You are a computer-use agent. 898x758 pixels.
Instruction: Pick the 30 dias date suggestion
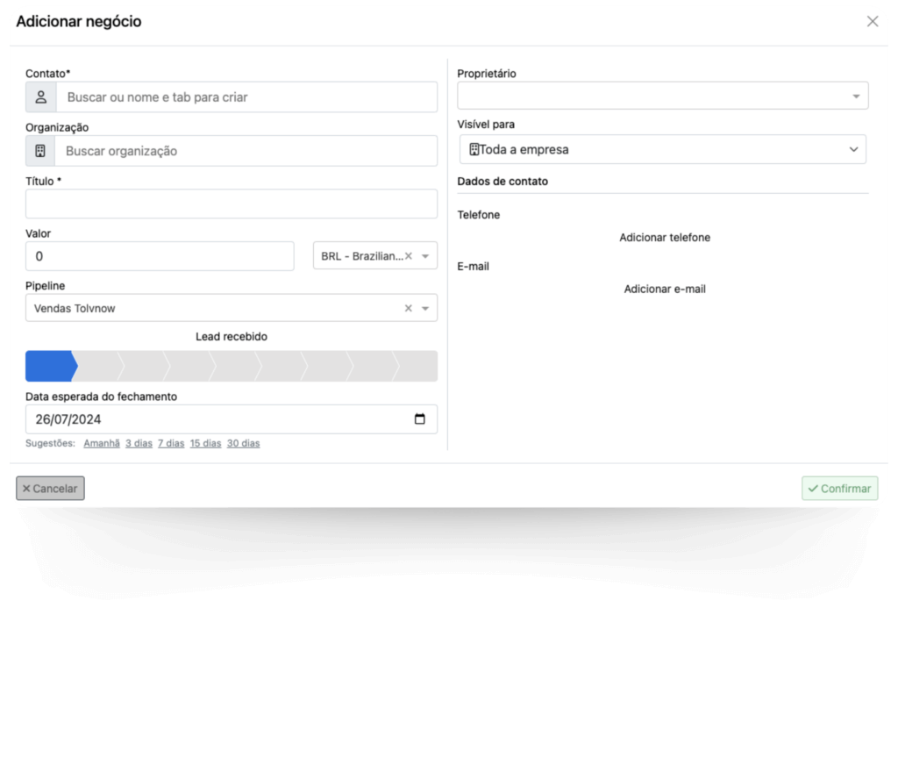(x=243, y=444)
